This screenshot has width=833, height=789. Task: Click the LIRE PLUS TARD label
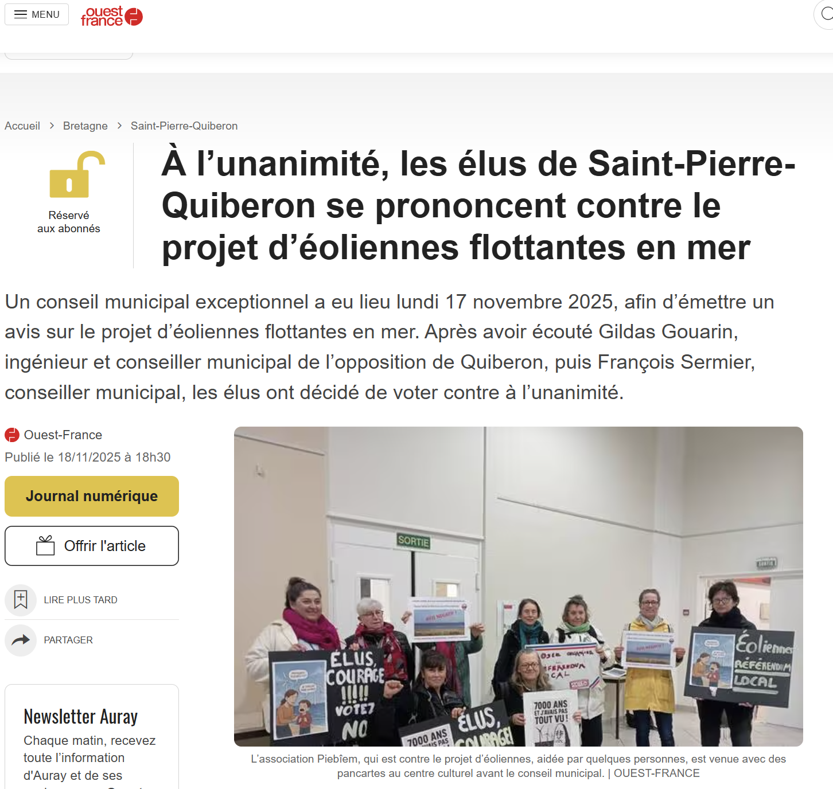click(80, 600)
